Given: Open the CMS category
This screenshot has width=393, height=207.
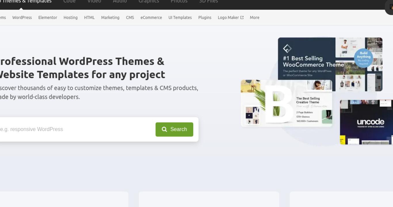Looking at the screenshot, I should tap(130, 18).
